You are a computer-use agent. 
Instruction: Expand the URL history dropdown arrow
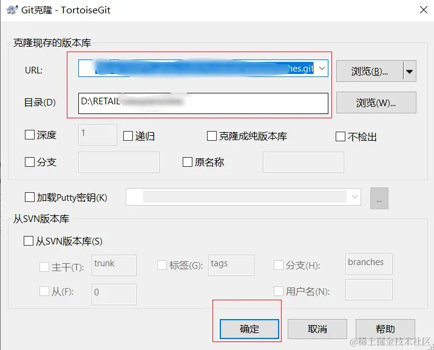pos(322,69)
